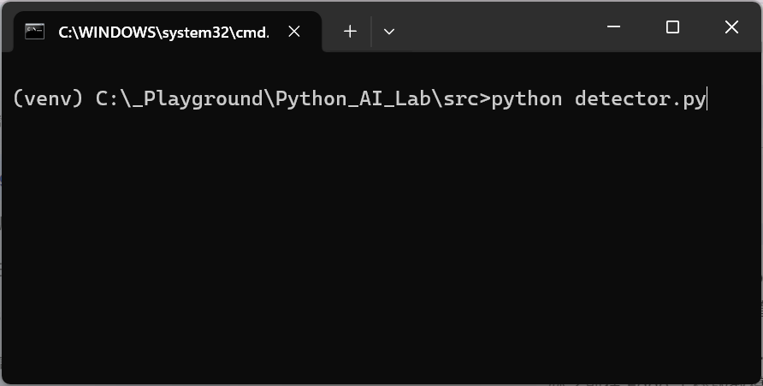Click the (venv) prompt prefix

click(x=48, y=99)
